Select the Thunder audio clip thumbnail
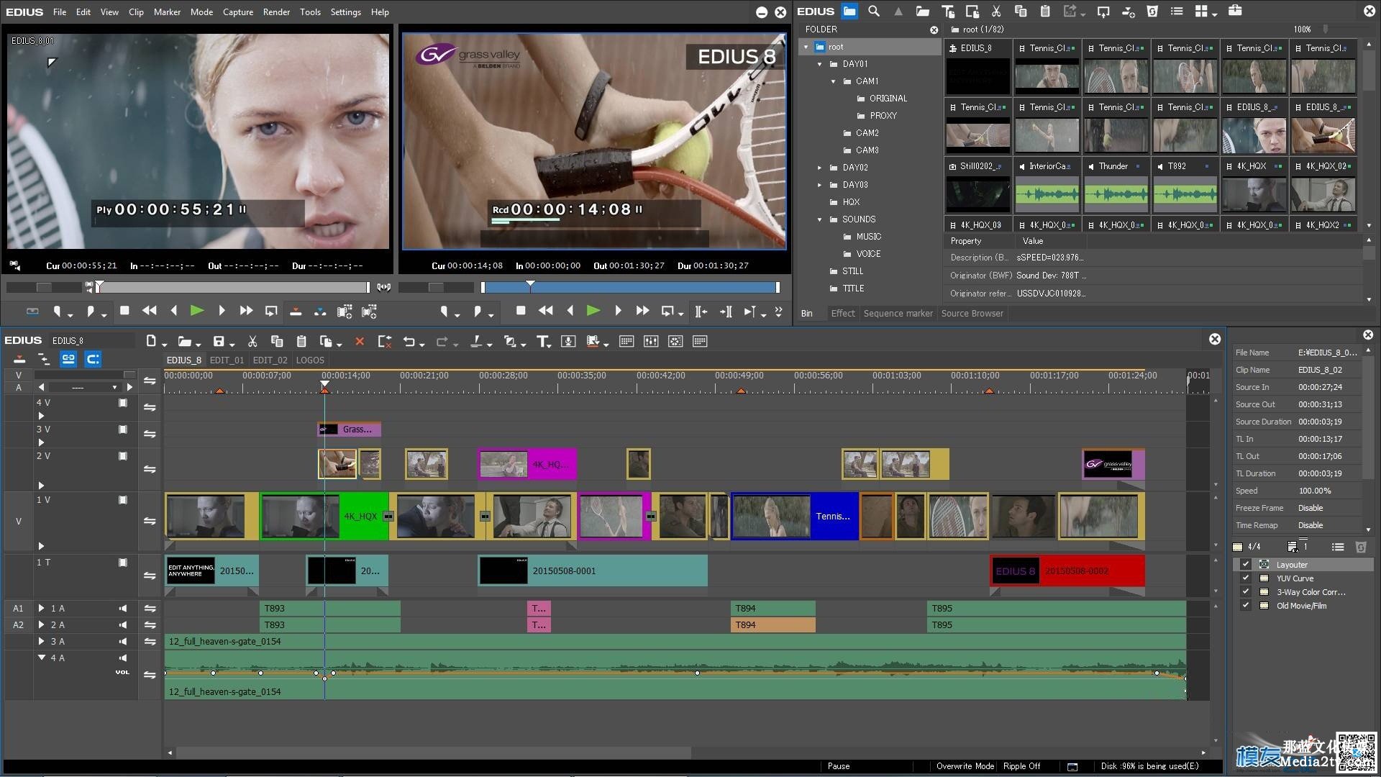The height and width of the screenshot is (777, 1381). (1116, 194)
